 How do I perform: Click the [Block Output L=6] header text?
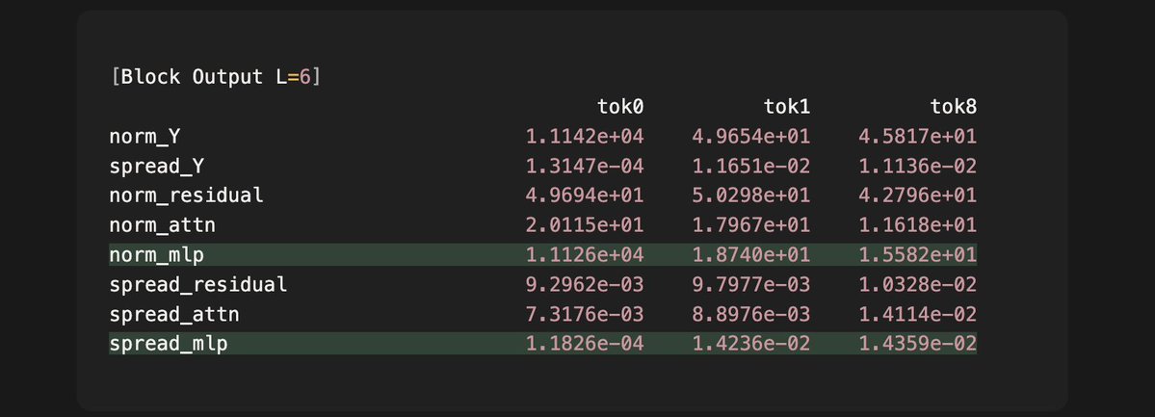tap(216, 77)
